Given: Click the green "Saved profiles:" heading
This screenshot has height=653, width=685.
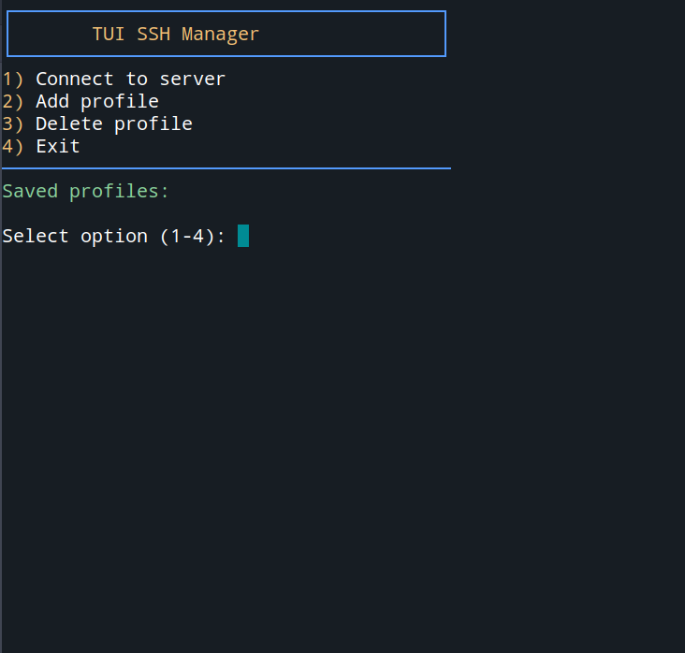Looking at the screenshot, I should click(x=85, y=192).
